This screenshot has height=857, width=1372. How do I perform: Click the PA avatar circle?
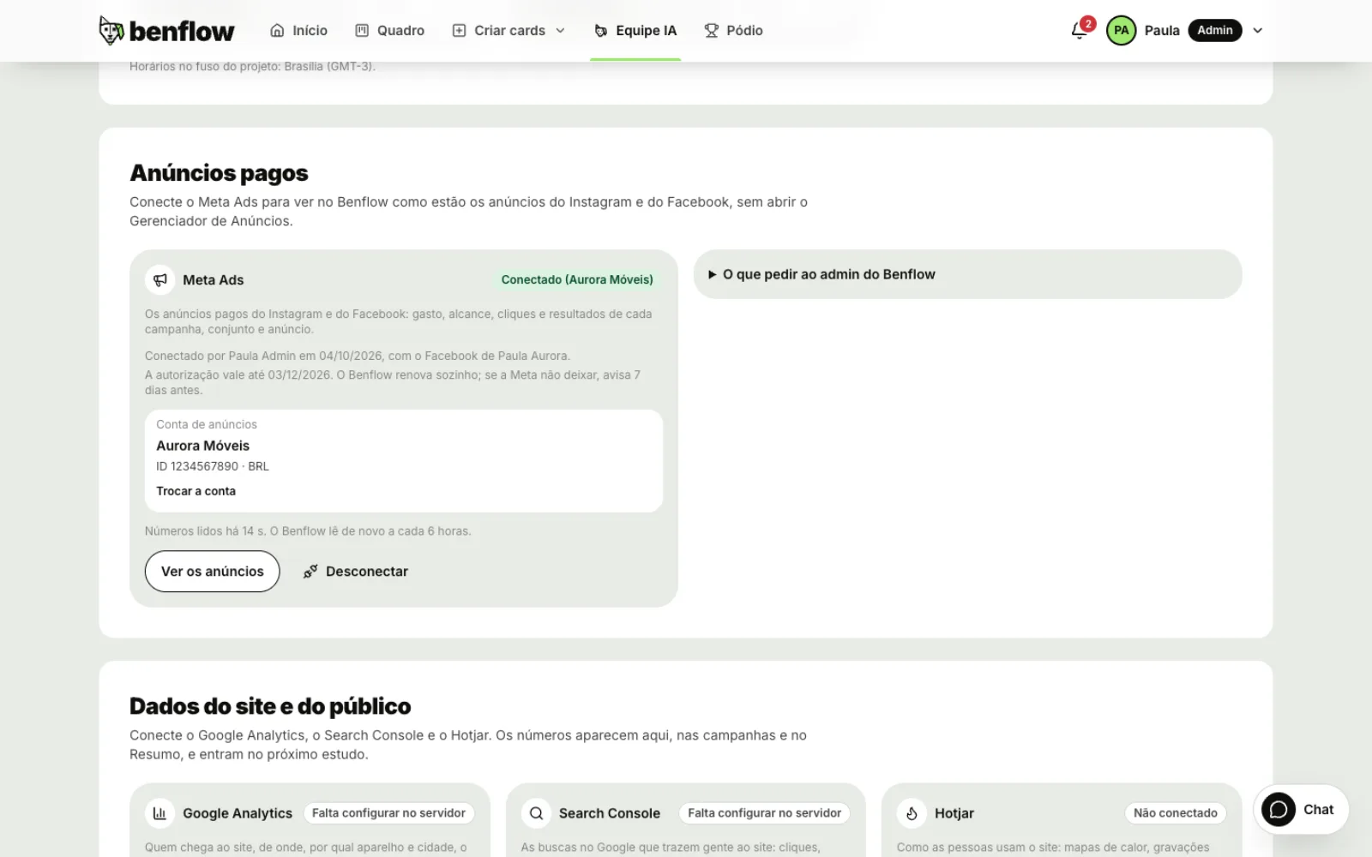[1121, 30]
